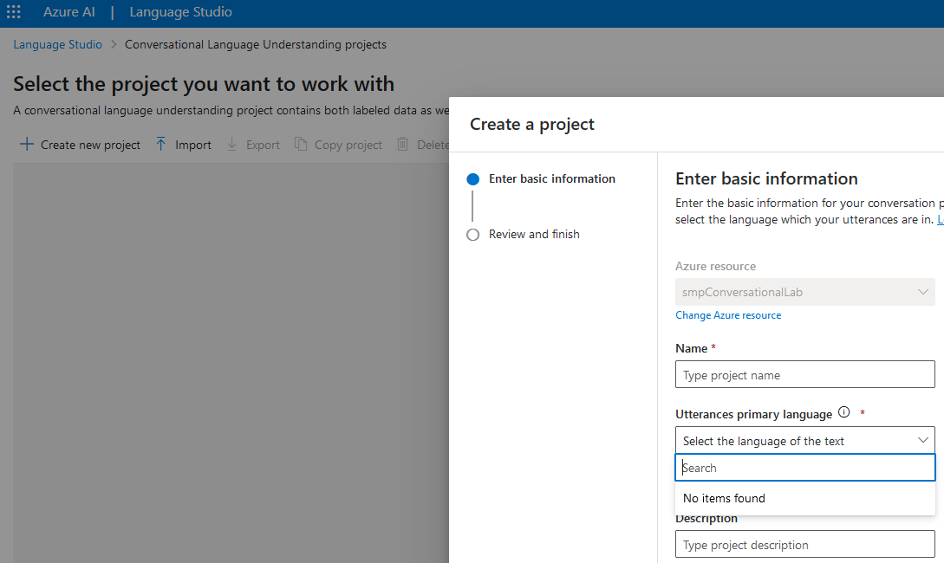Go to Language Studio breadcrumb link

(58, 44)
